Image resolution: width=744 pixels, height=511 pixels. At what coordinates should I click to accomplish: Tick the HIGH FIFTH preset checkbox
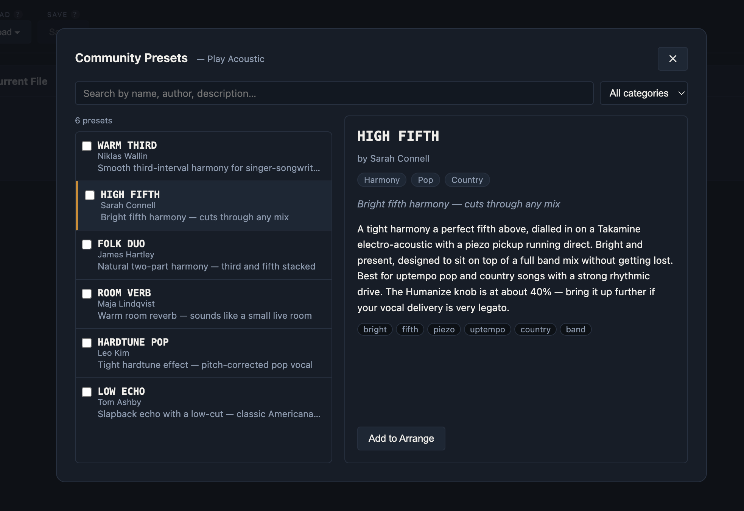(90, 195)
